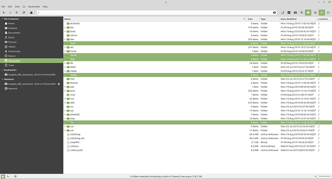Switch to list view
Viewport: 332px width, 179px height.
pos(321,12)
